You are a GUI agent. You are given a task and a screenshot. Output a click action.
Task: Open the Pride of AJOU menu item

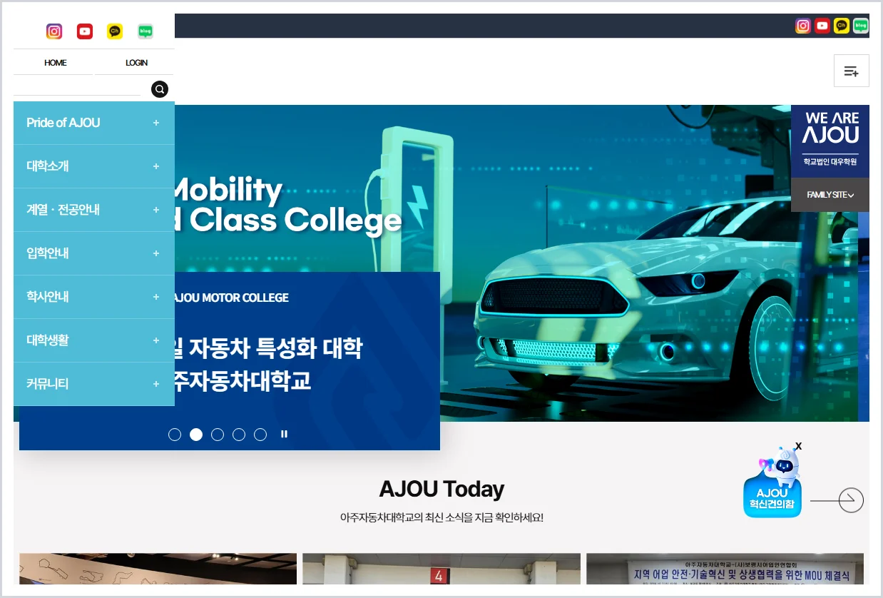[93, 123]
